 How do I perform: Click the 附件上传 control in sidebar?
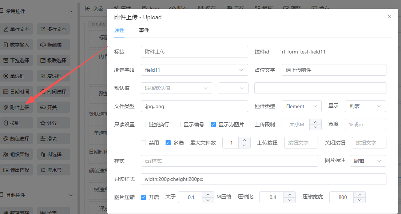pos(16,107)
